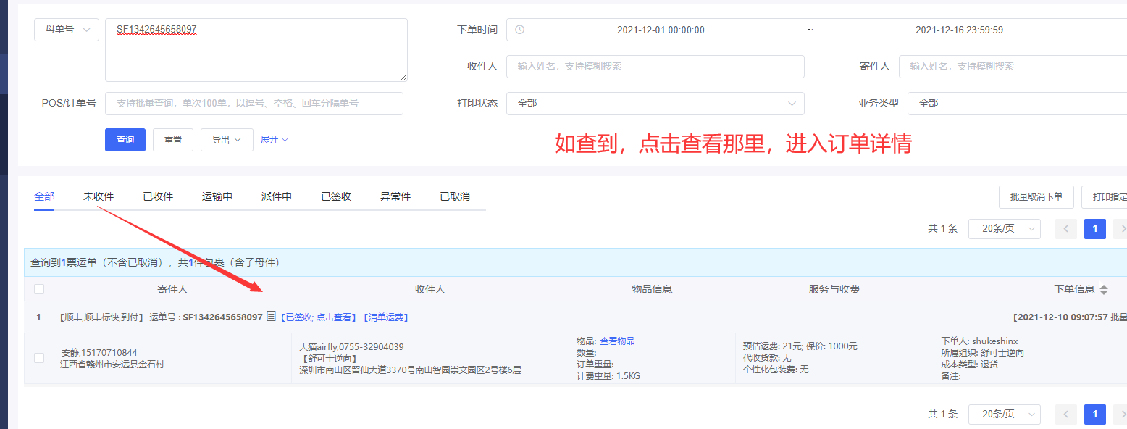The width and height of the screenshot is (1127, 429).
Task: Switch to the 异常件 tab
Action: click(395, 196)
